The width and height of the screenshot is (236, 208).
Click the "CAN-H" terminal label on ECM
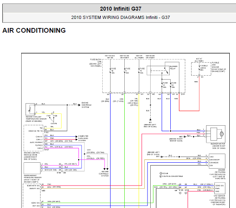point(39,137)
